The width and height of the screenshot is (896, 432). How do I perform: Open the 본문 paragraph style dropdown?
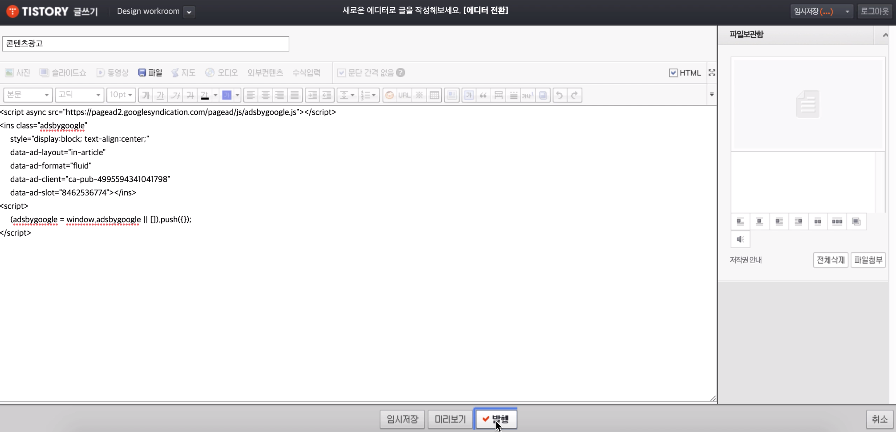[28, 95]
